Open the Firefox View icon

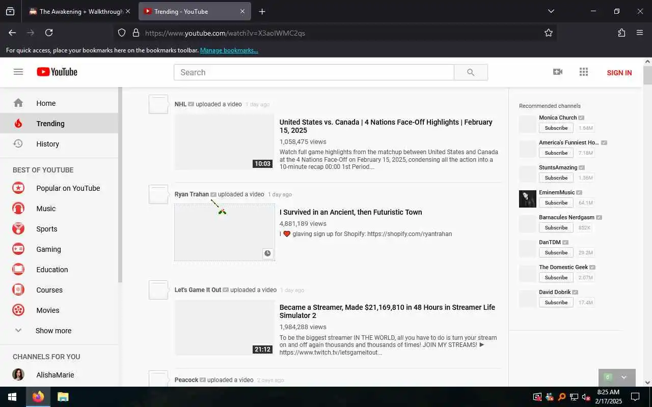[10, 11]
